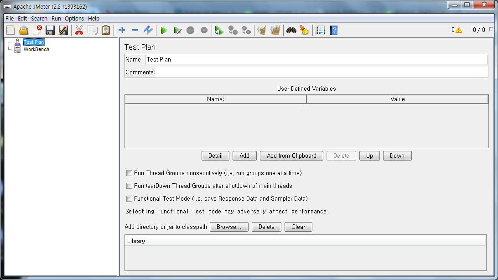Click the Clear classpath button
The width and height of the screenshot is (498, 280).
298,227
